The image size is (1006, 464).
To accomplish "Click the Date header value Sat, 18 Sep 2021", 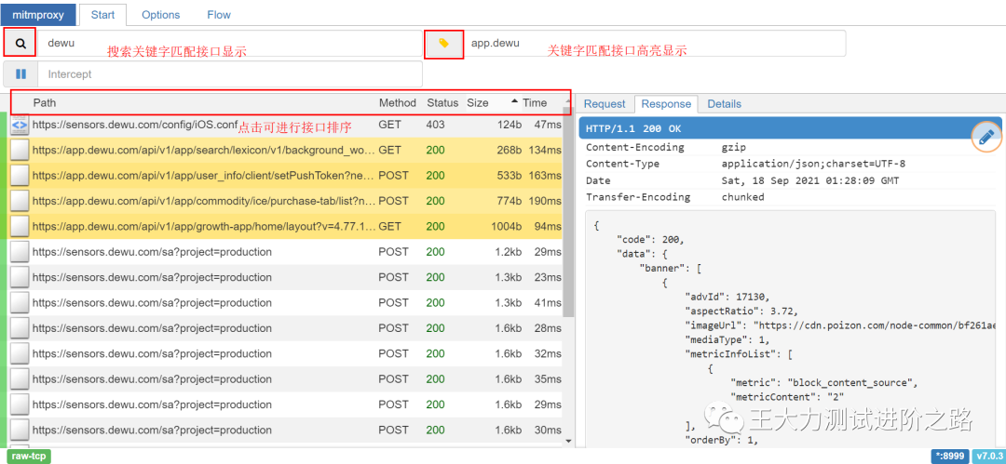I will [x=810, y=180].
